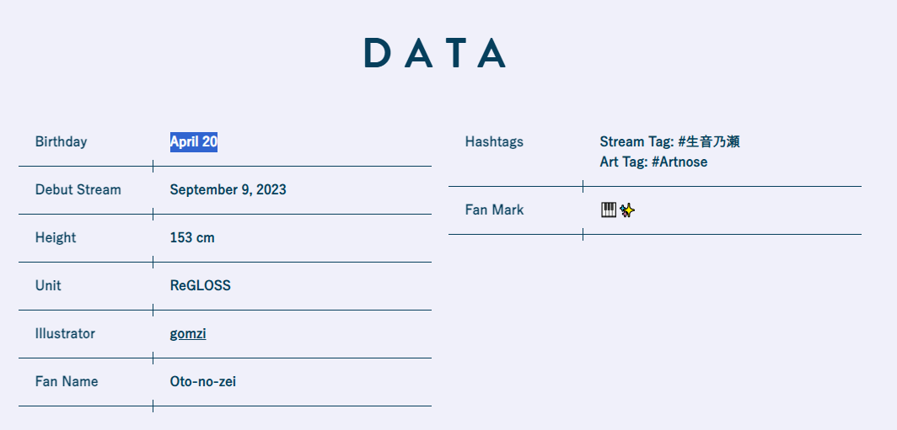The width and height of the screenshot is (897, 430).
Task: Click the Fan Name label
Action: click(x=67, y=382)
